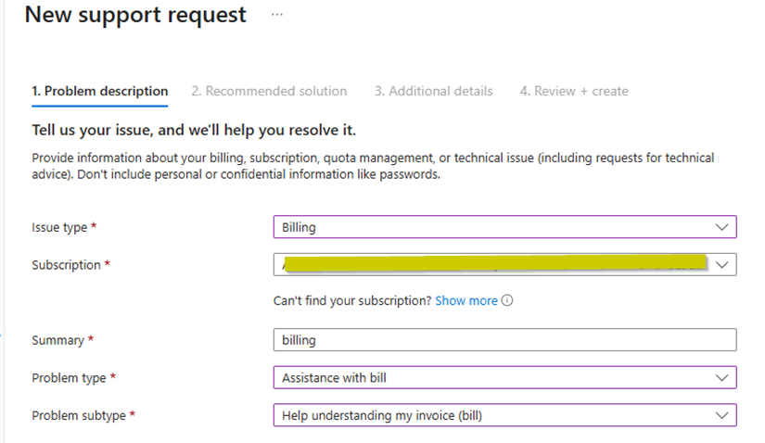Open the '4. Review + create' tab
Image resolution: width=765 pixels, height=443 pixels.
coord(574,91)
